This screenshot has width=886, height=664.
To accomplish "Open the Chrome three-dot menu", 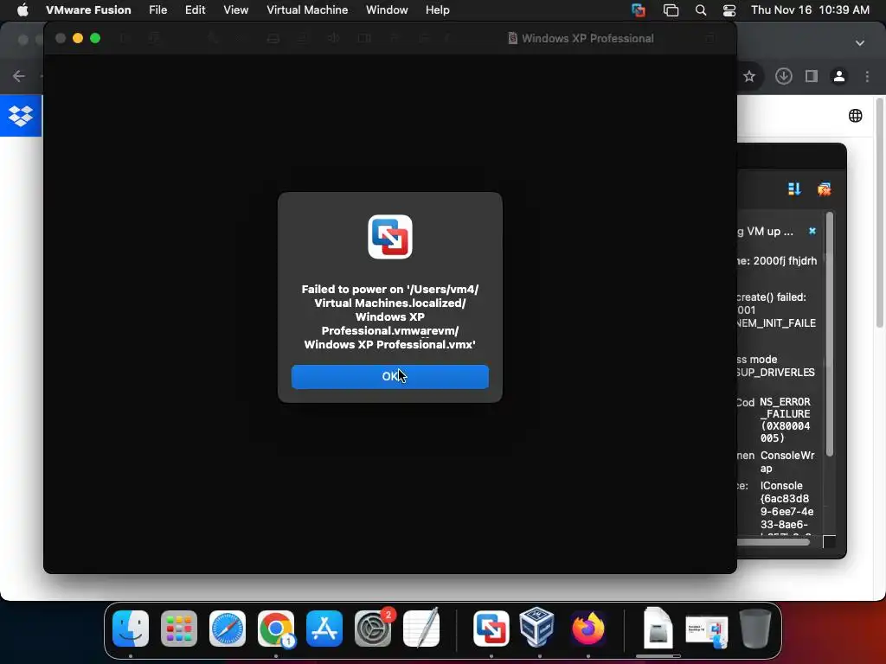I will coord(867,76).
